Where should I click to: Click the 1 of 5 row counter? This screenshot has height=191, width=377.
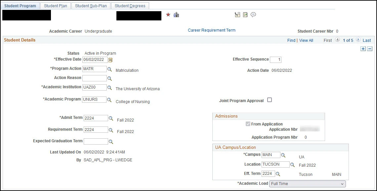tap(348, 41)
